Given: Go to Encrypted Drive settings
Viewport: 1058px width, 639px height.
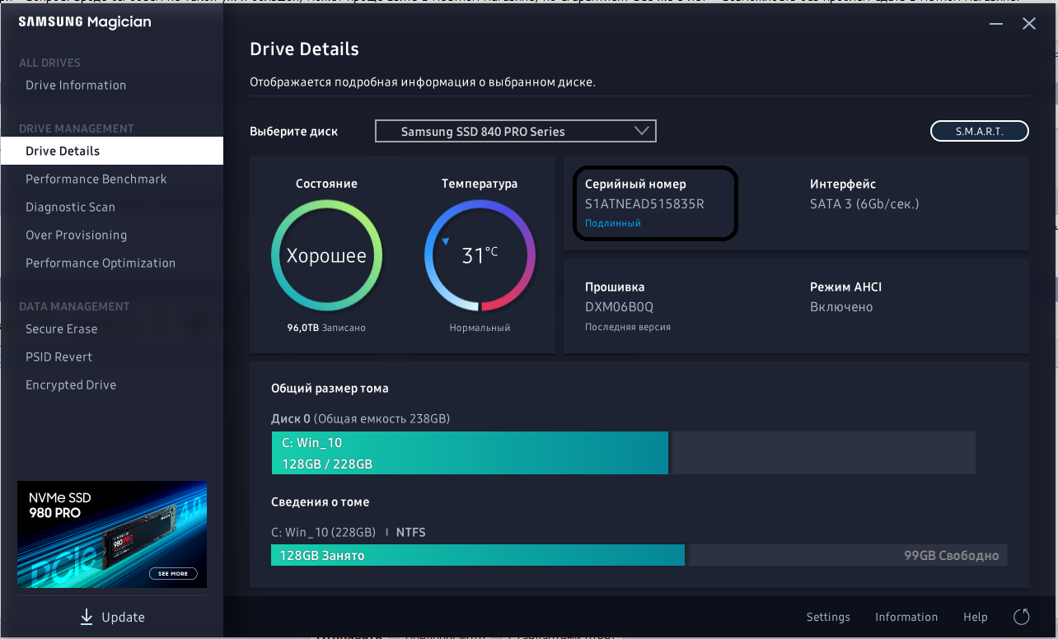Looking at the screenshot, I should (71, 385).
